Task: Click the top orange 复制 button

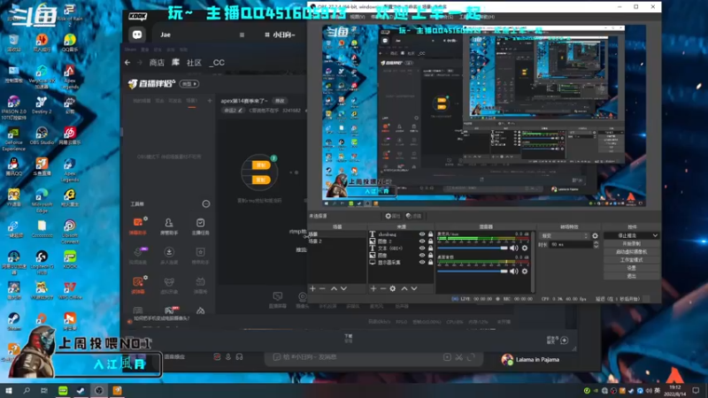Action: tap(261, 165)
